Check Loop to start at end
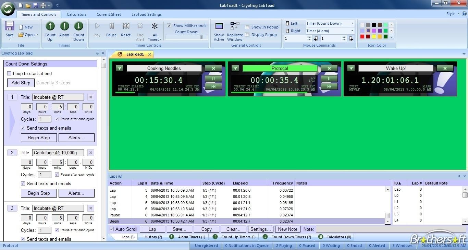This screenshot has width=468, height=250. 9,73
